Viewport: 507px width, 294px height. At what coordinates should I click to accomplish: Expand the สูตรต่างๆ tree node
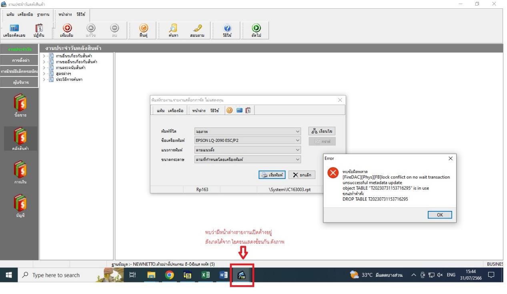(44, 73)
